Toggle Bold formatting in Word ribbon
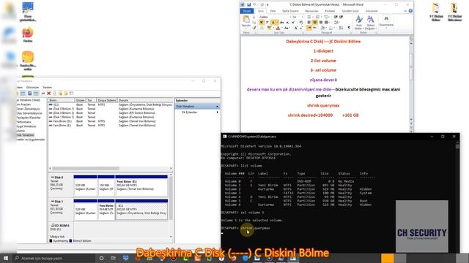Screen dimensions: 469x263 (x=261, y=22)
